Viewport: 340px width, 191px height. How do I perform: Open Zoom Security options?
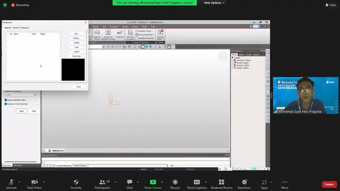(x=76, y=184)
